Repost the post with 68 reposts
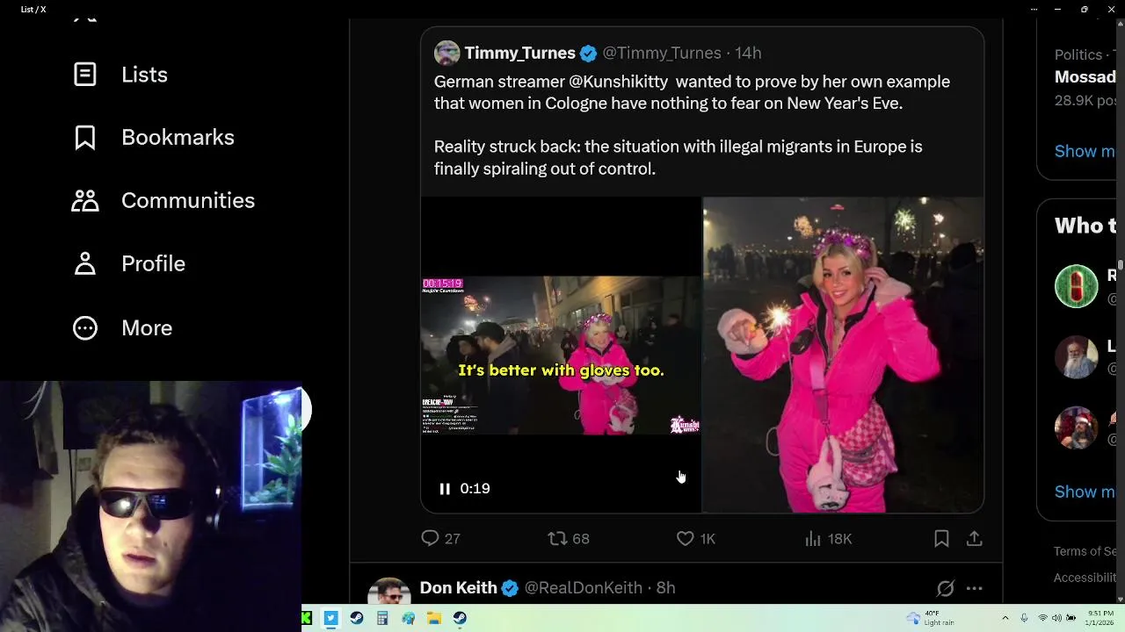This screenshot has width=1125, height=632. (557, 538)
